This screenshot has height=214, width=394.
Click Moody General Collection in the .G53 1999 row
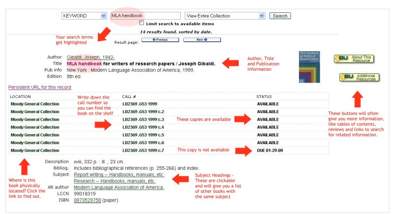[35, 104]
